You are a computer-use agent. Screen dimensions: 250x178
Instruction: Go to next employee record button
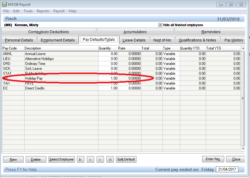pyautogui.click(x=100, y=160)
